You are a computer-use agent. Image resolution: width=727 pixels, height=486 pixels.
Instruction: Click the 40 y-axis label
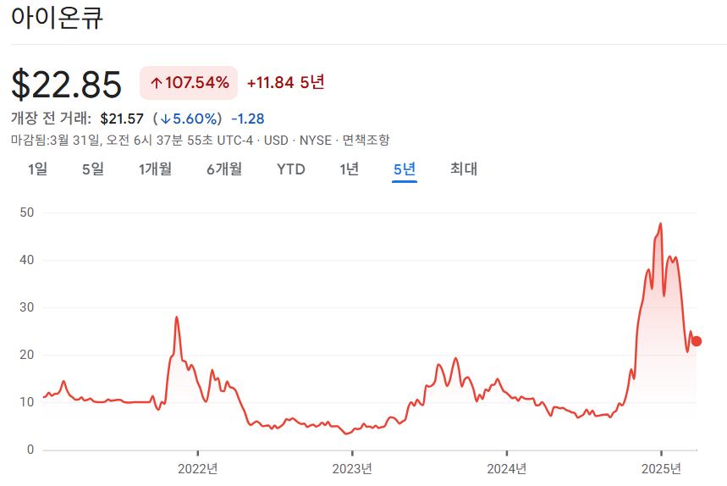pos(27,260)
